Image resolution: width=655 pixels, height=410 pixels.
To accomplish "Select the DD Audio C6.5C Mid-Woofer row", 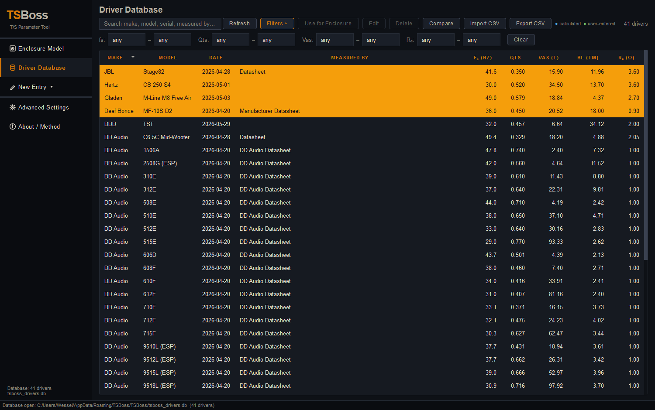I will (x=372, y=137).
